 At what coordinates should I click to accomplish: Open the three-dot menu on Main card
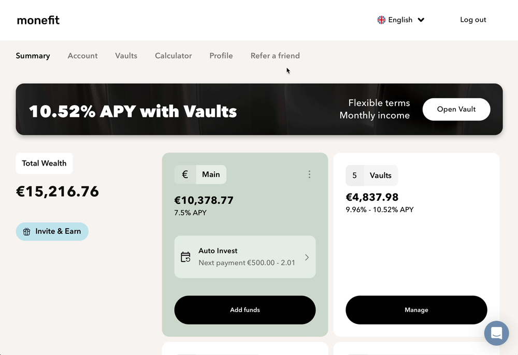[x=309, y=174]
